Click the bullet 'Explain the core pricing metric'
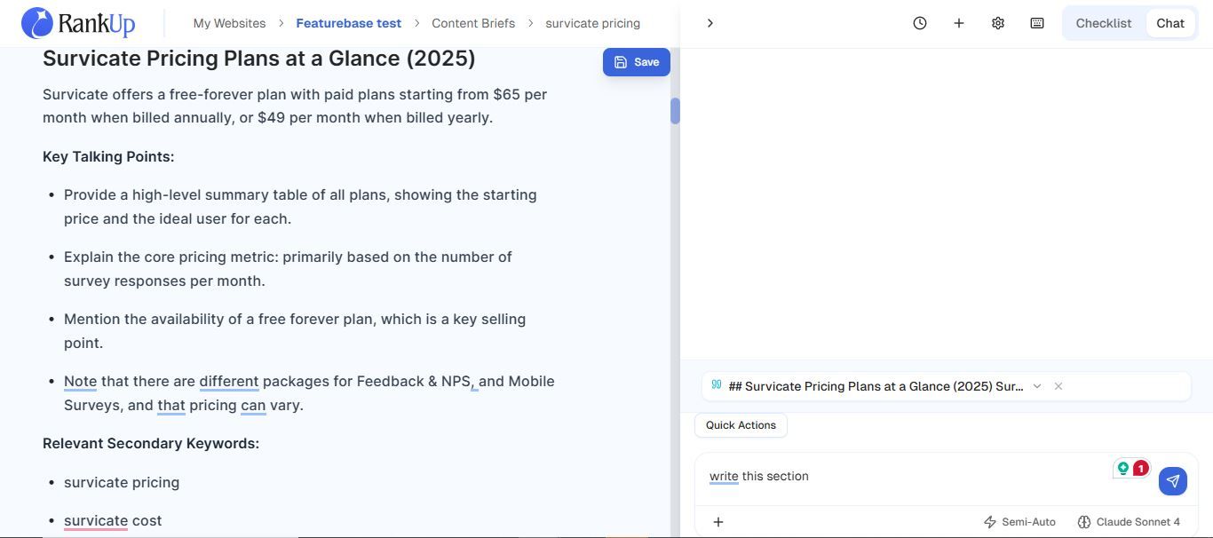1213x538 pixels. [x=288, y=269]
